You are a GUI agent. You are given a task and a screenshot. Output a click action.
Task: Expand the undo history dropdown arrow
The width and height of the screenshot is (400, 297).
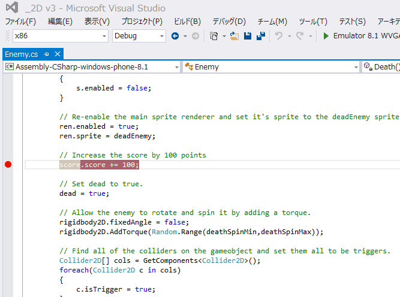click(x=290, y=36)
